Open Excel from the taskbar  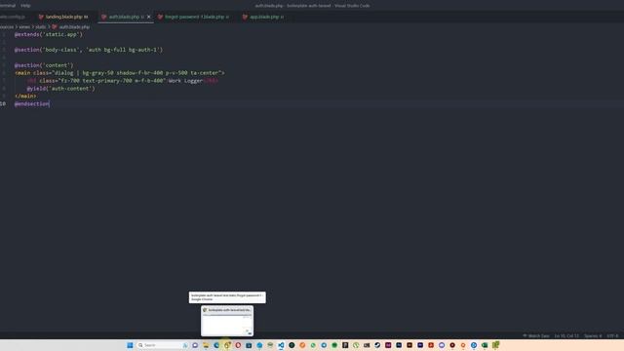pyautogui.click(x=485, y=345)
